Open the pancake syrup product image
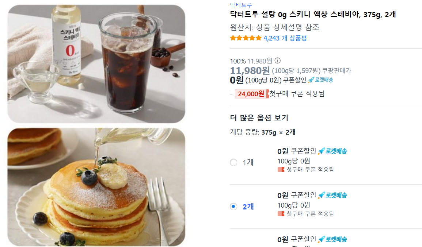The height and width of the screenshot is (247, 422). [x=96, y=187]
